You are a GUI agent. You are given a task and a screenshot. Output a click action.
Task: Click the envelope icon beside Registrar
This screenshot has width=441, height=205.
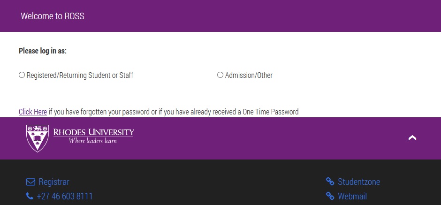[x=30, y=182]
